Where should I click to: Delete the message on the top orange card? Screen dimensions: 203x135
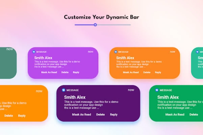click(x=147, y=72)
